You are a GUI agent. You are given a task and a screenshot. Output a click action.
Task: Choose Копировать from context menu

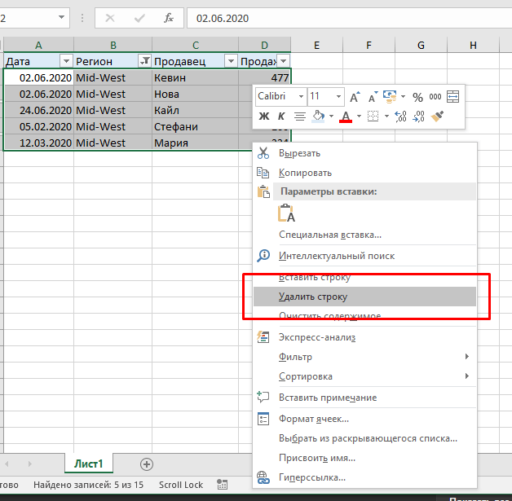coord(365,173)
